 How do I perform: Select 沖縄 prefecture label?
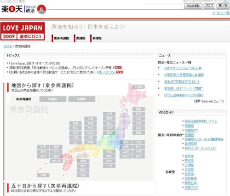click(x=43, y=175)
